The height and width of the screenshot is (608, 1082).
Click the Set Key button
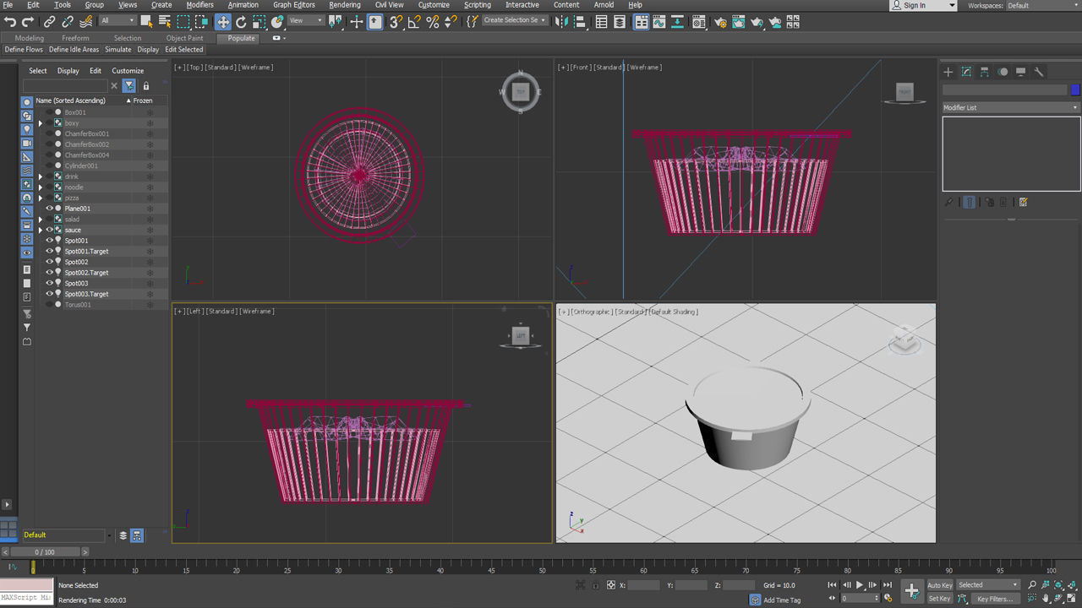pyautogui.click(x=940, y=599)
